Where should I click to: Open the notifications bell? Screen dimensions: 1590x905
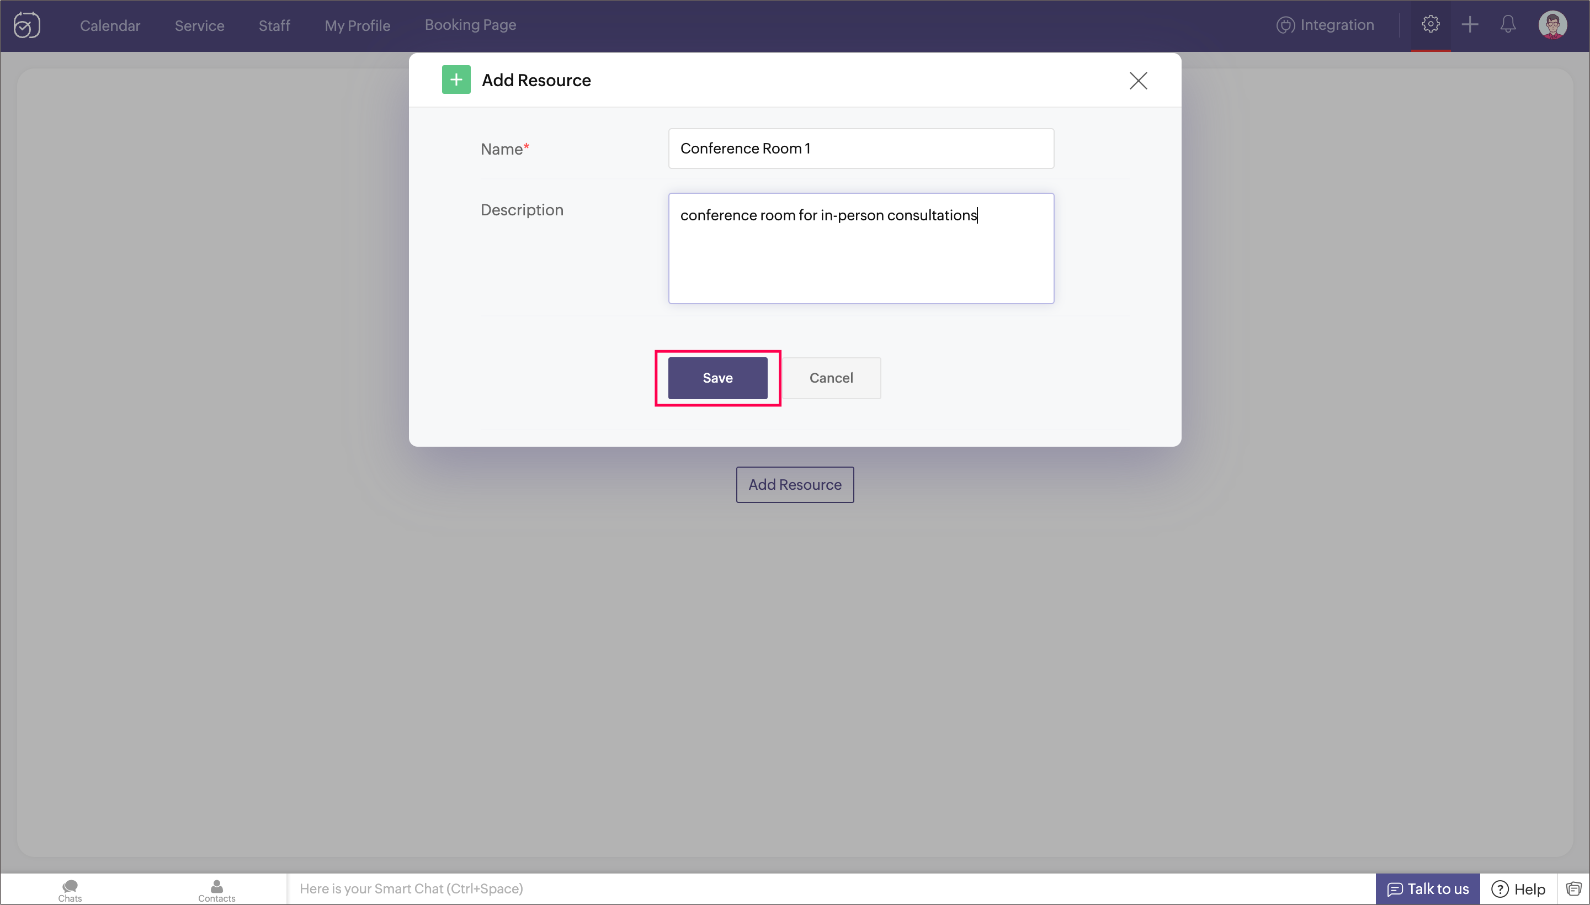click(x=1508, y=25)
